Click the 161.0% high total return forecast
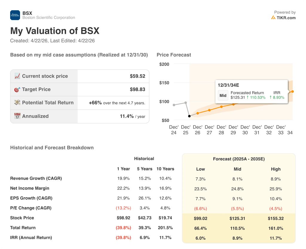The height and width of the screenshot is (249, 306). (276, 228)
